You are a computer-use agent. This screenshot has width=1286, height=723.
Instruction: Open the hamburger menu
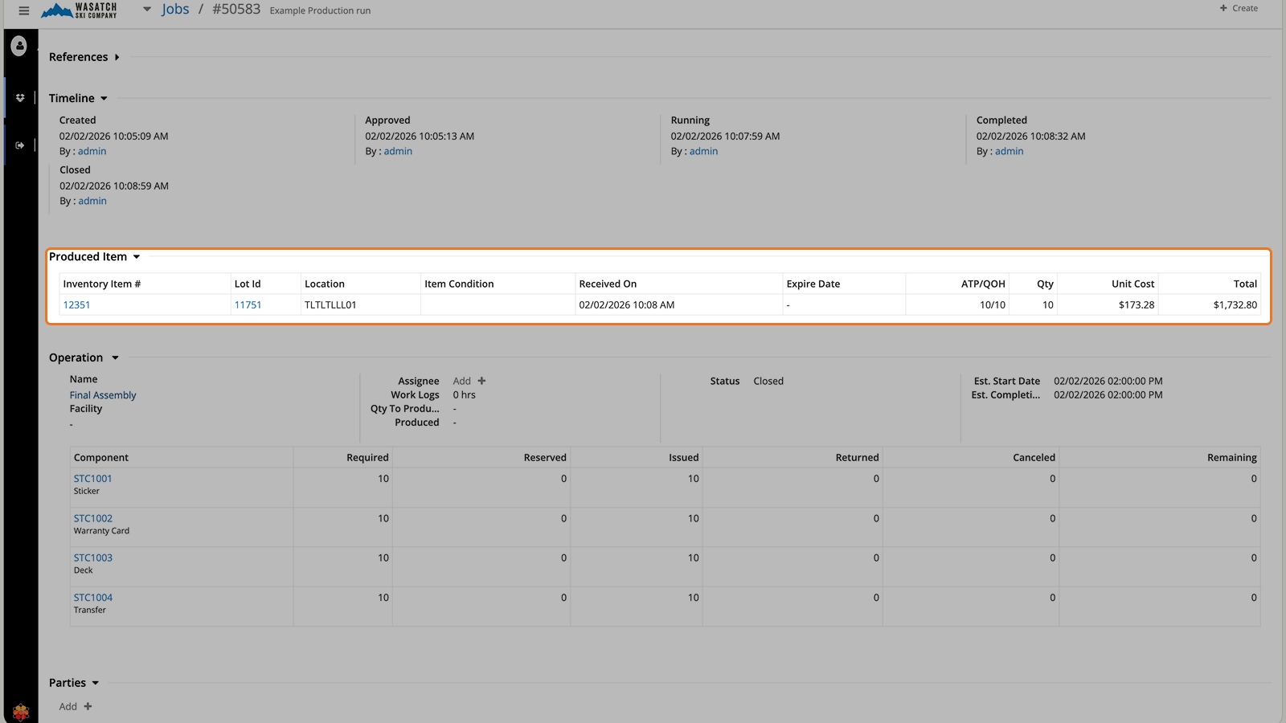pos(24,10)
